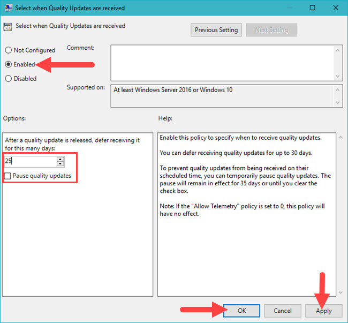
Task: Click the Help panel scroll up arrow
Action: pyautogui.click(x=341, y=138)
